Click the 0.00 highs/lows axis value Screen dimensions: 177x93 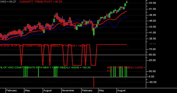(152, 77)
